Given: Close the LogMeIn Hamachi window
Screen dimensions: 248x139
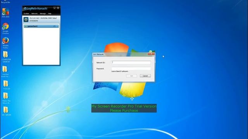Looking at the screenshot, I should click(58, 8).
